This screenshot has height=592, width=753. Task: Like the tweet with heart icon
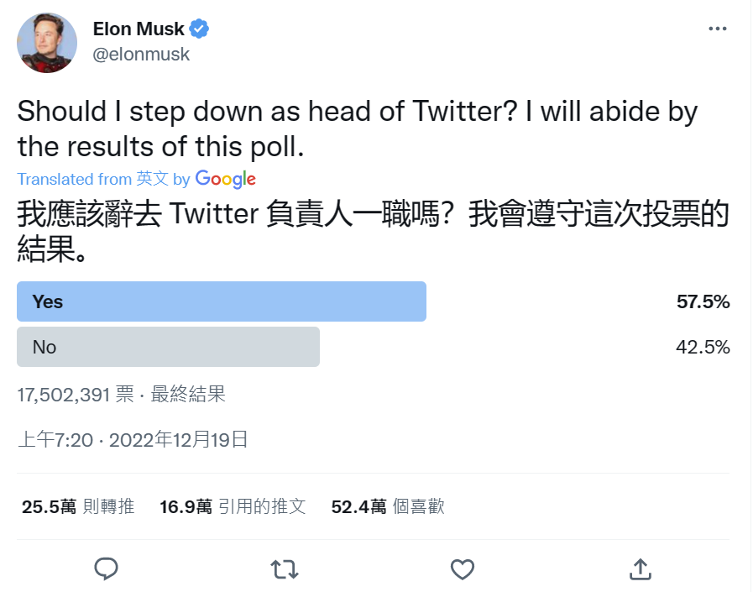tap(463, 569)
